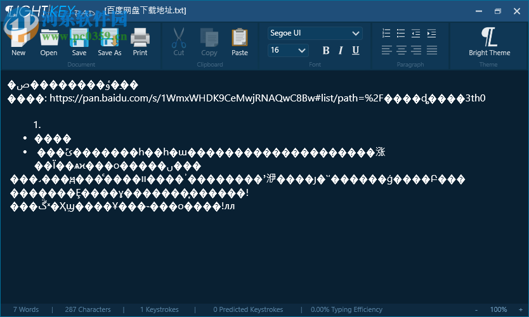529x317 pixels.
Task: Paste from the clipboard
Action: tap(240, 42)
